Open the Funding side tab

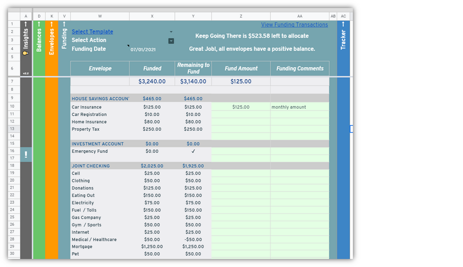point(64,35)
